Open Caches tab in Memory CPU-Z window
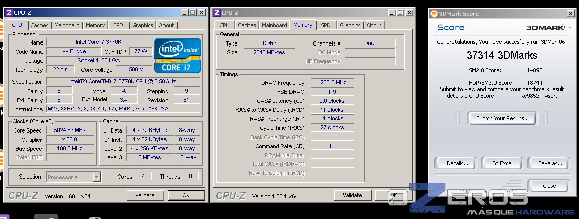The height and width of the screenshot is (219, 579). click(x=246, y=25)
